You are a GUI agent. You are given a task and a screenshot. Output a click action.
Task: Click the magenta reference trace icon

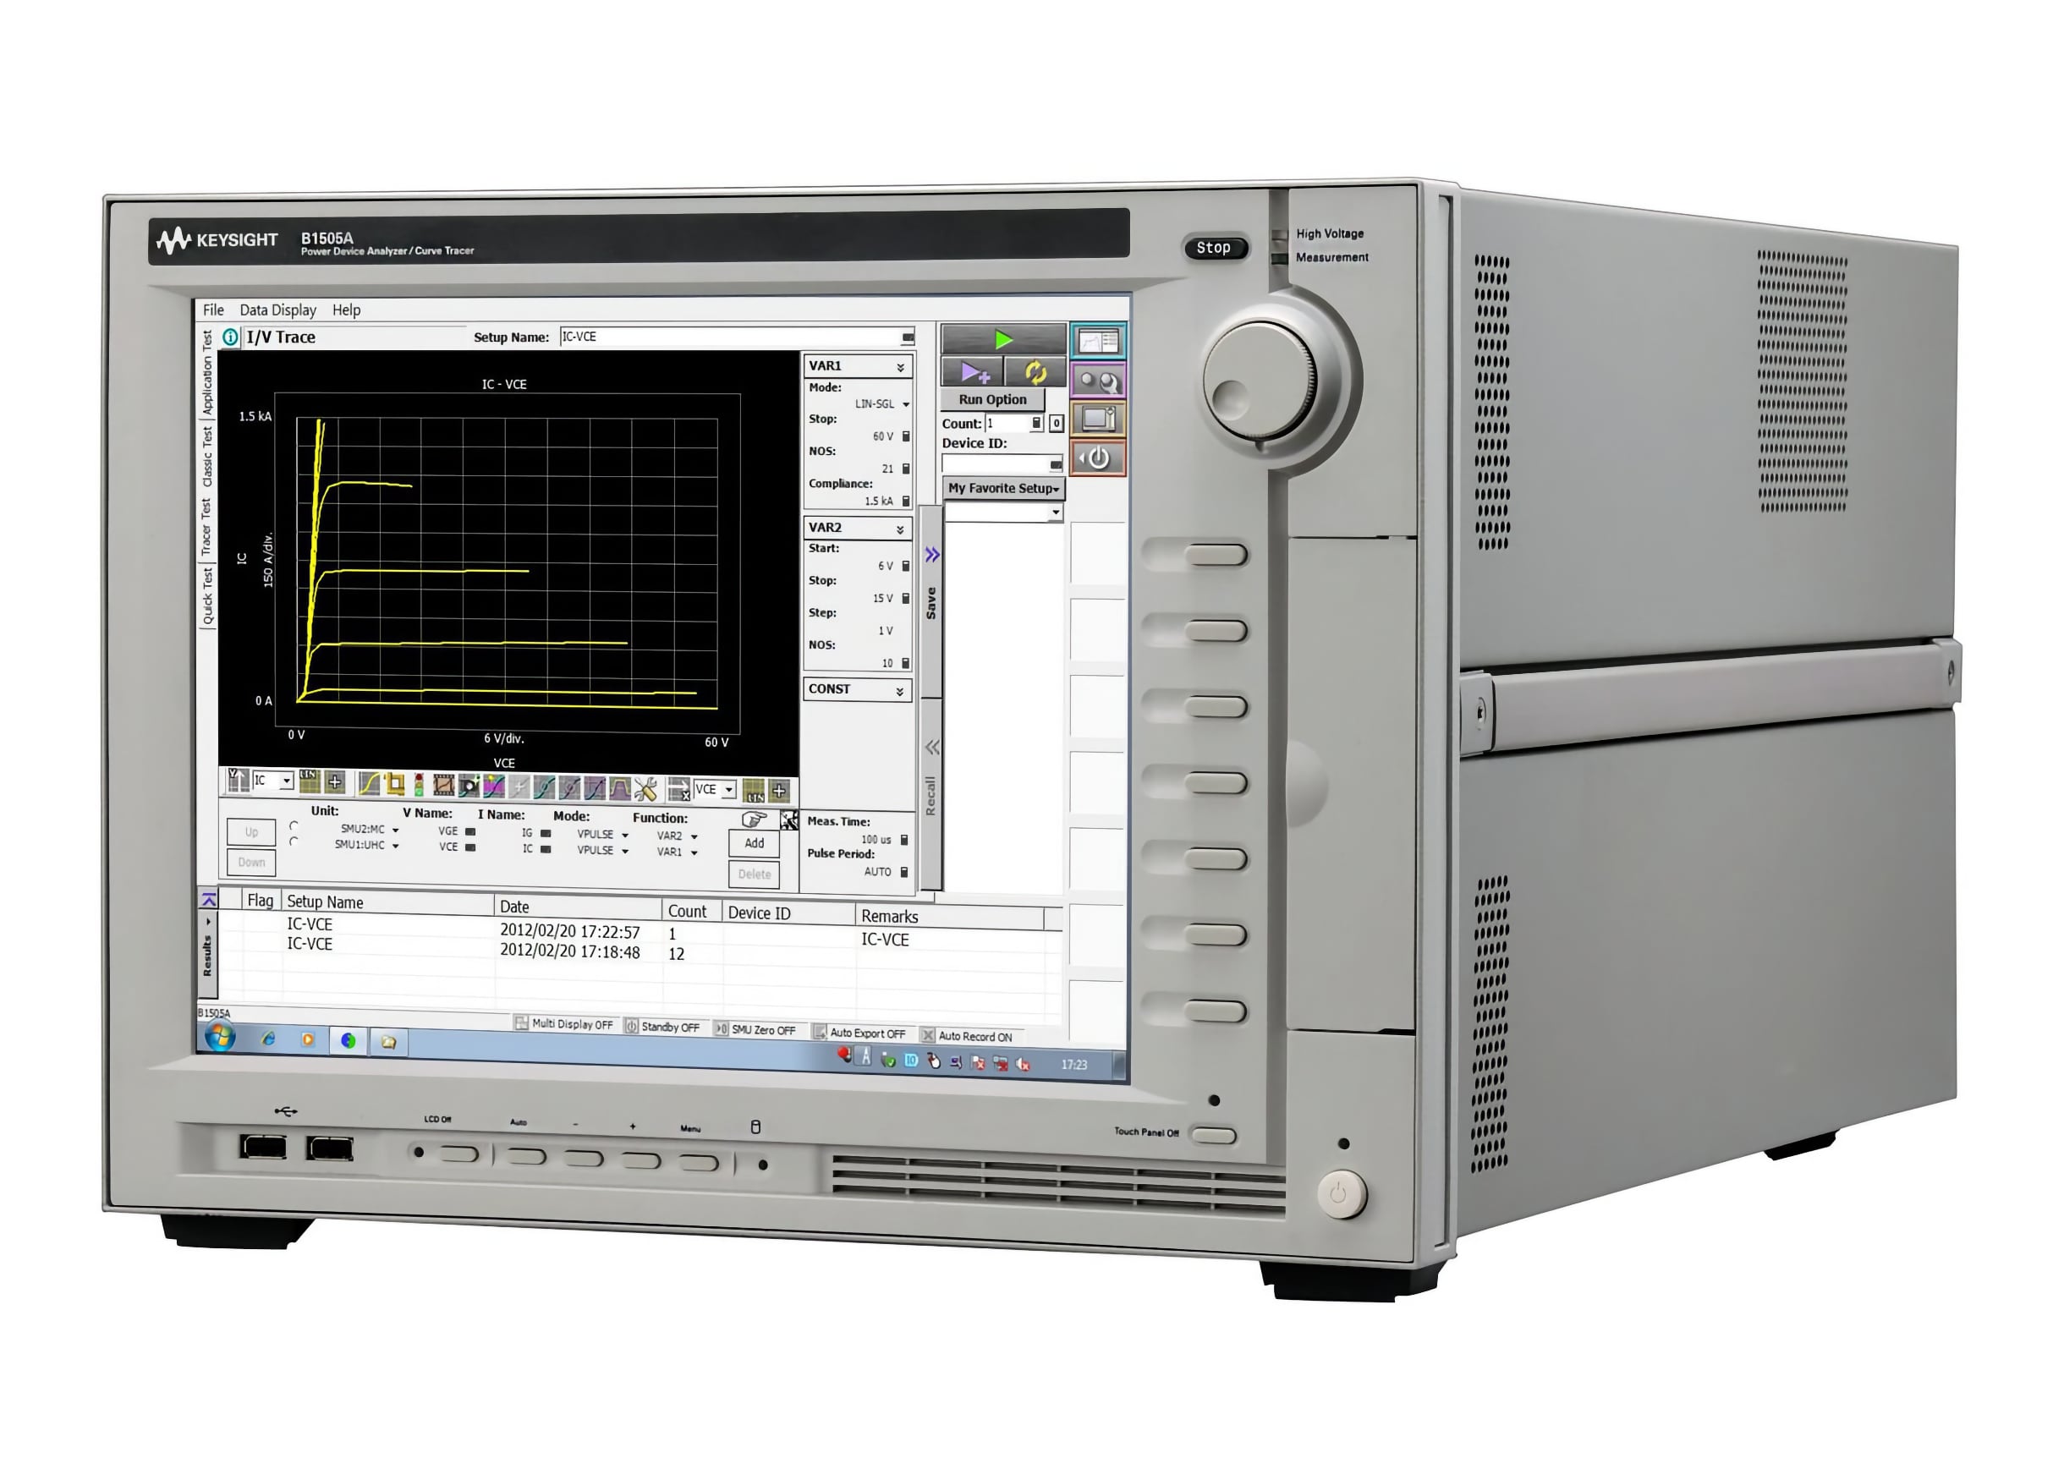(x=493, y=786)
